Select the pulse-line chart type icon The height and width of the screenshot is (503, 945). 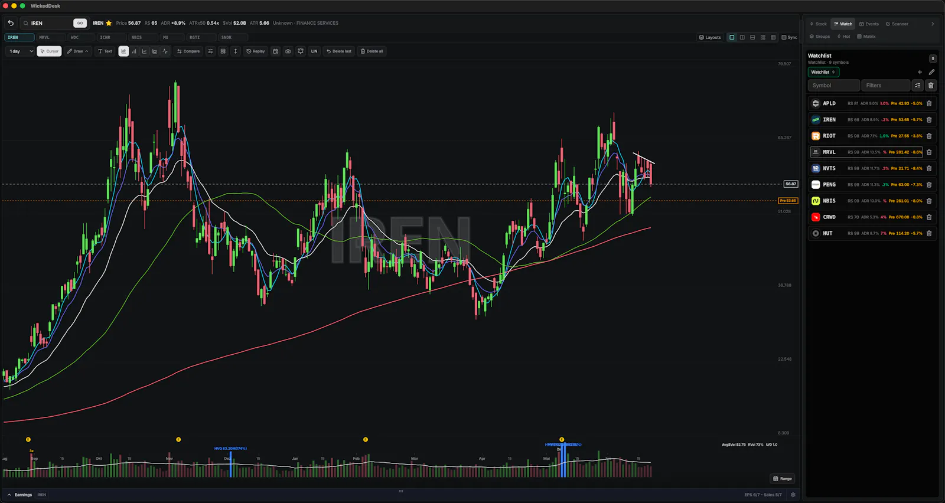[x=165, y=51]
